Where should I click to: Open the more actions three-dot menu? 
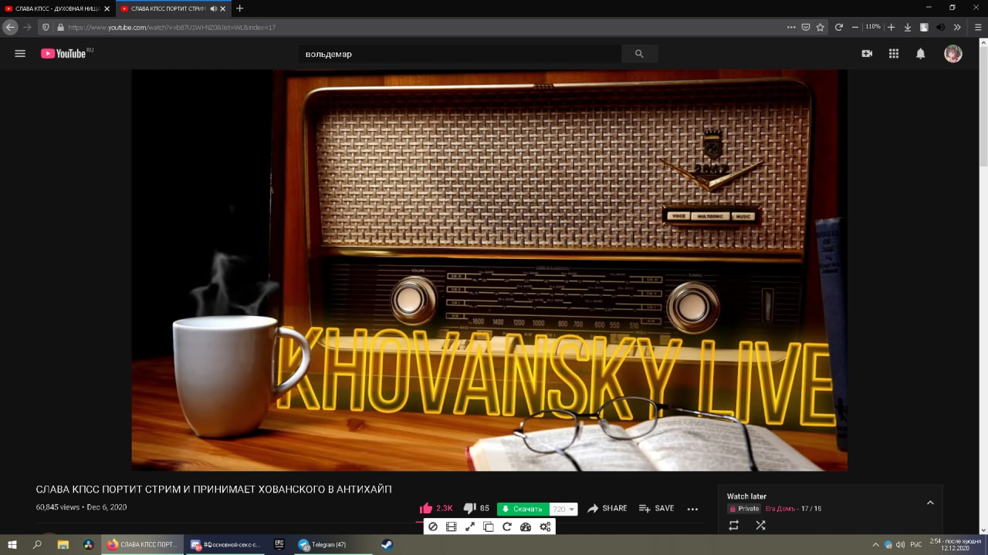click(x=692, y=509)
